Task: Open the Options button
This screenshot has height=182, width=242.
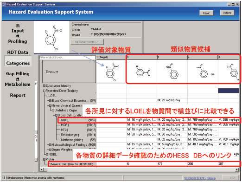Action: point(227,13)
